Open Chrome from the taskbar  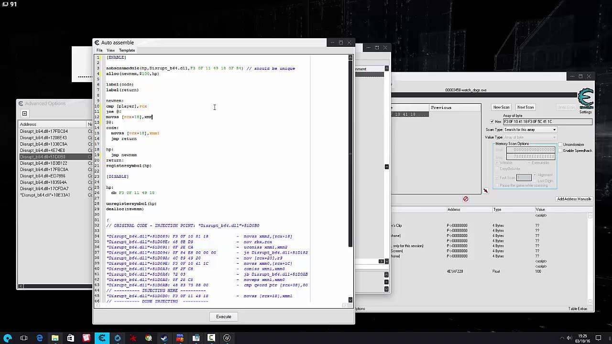[149, 338]
